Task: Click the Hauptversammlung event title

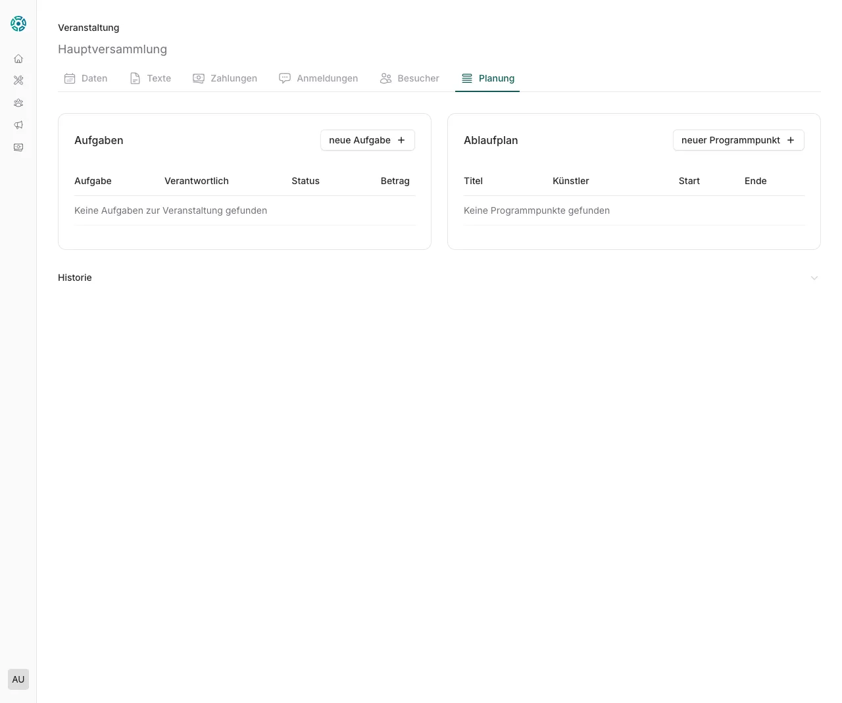Action: tap(112, 49)
